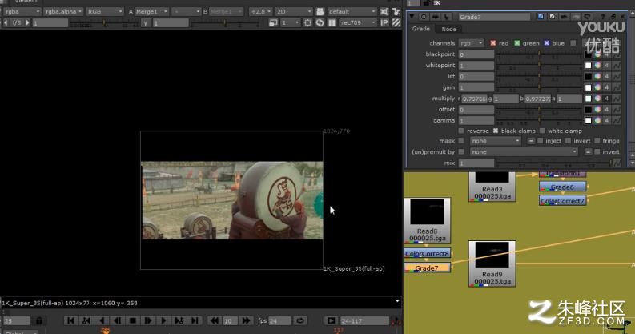This screenshot has height=334, width=635.
Task: Jump to the previous keyframe
Action: click(86, 320)
